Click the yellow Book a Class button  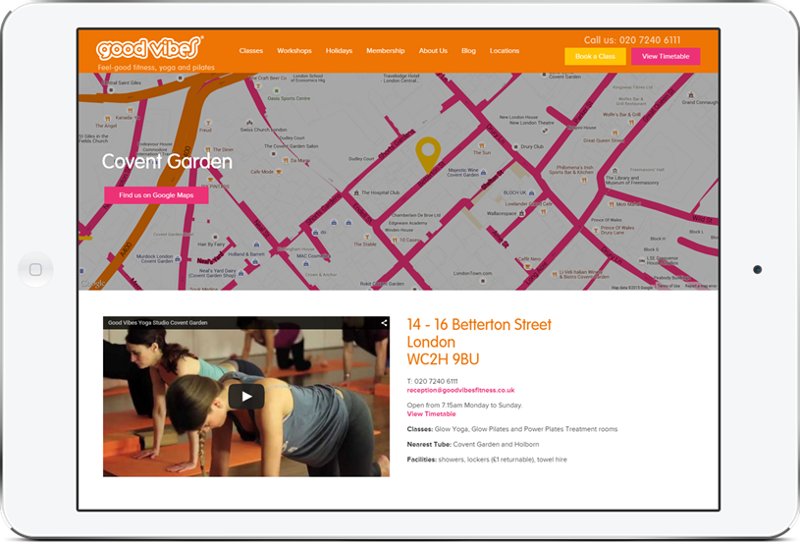click(x=595, y=56)
